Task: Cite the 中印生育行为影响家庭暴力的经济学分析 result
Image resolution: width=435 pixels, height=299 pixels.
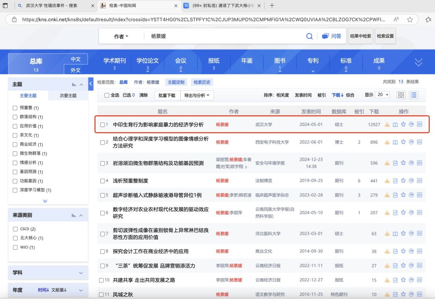Action: coord(411,125)
